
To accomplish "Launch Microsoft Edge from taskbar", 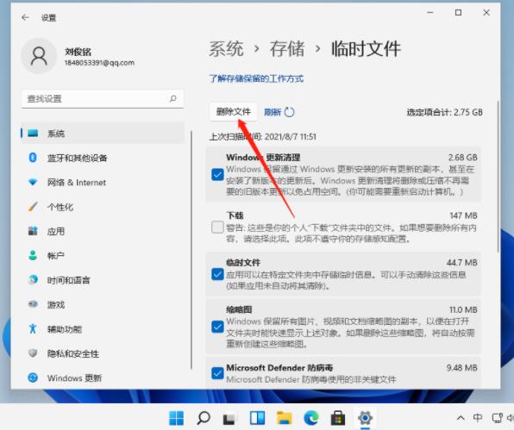I will pyautogui.click(x=311, y=418).
